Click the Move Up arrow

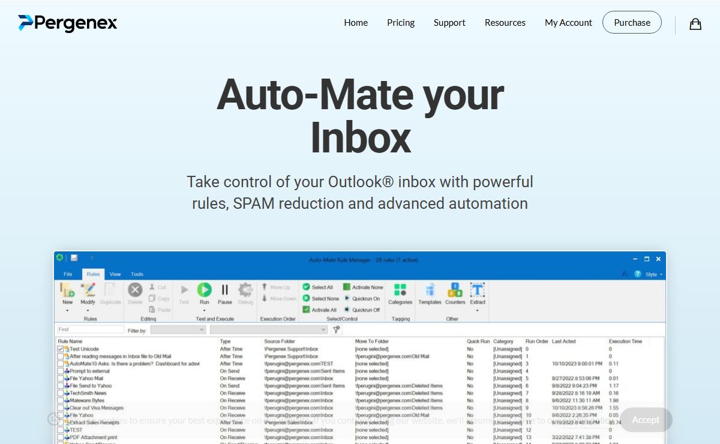click(265, 287)
